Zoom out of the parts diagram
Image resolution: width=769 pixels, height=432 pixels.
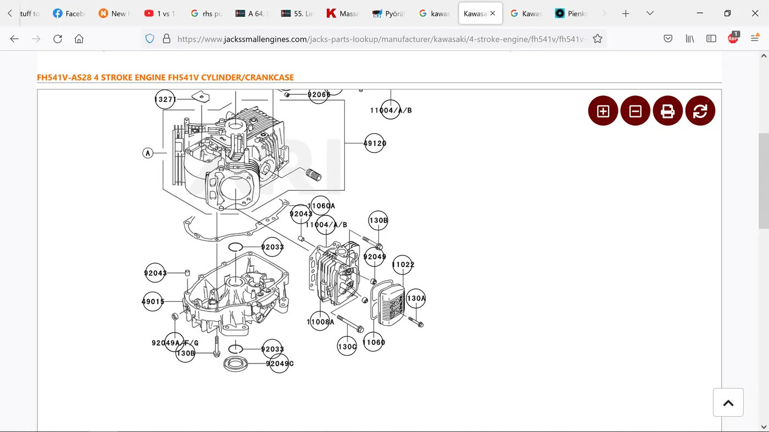(636, 111)
